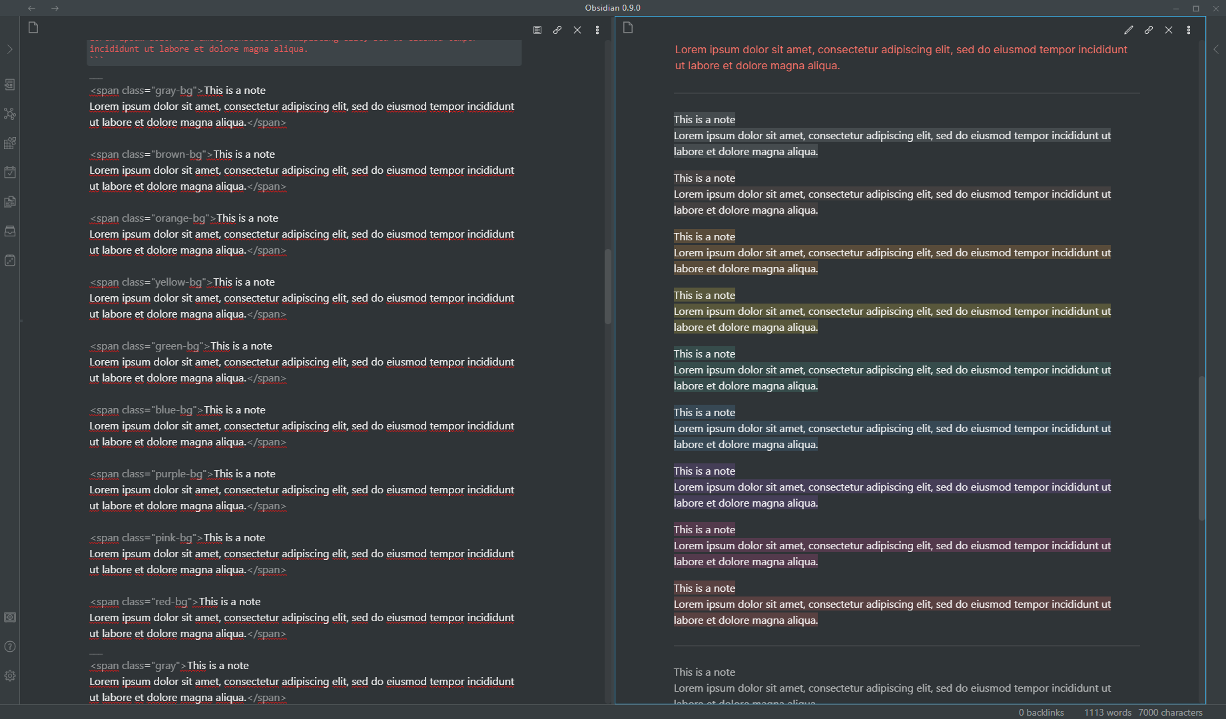Viewport: 1226px width, 719px height.
Task: Click the file icon in the editor pane header
Action: (x=33, y=27)
